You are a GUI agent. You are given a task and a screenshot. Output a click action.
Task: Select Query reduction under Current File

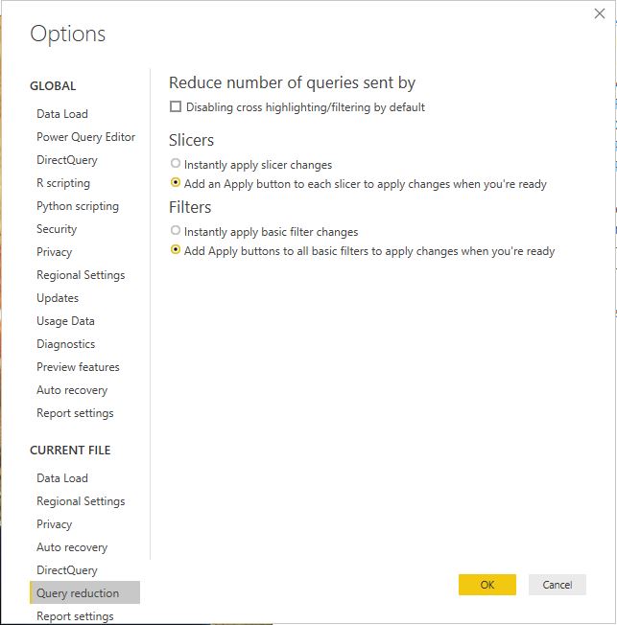pyautogui.click(x=78, y=593)
